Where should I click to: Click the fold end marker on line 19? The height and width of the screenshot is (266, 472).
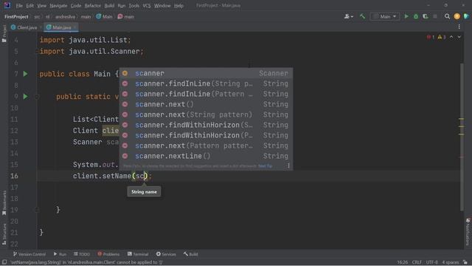pyautogui.click(x=37, y=210)
